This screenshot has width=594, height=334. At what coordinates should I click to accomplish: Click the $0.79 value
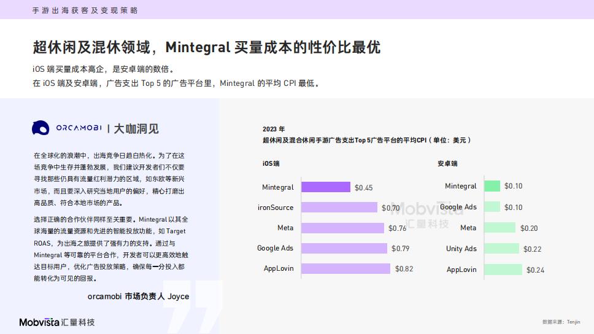click(x=401, y=248)
